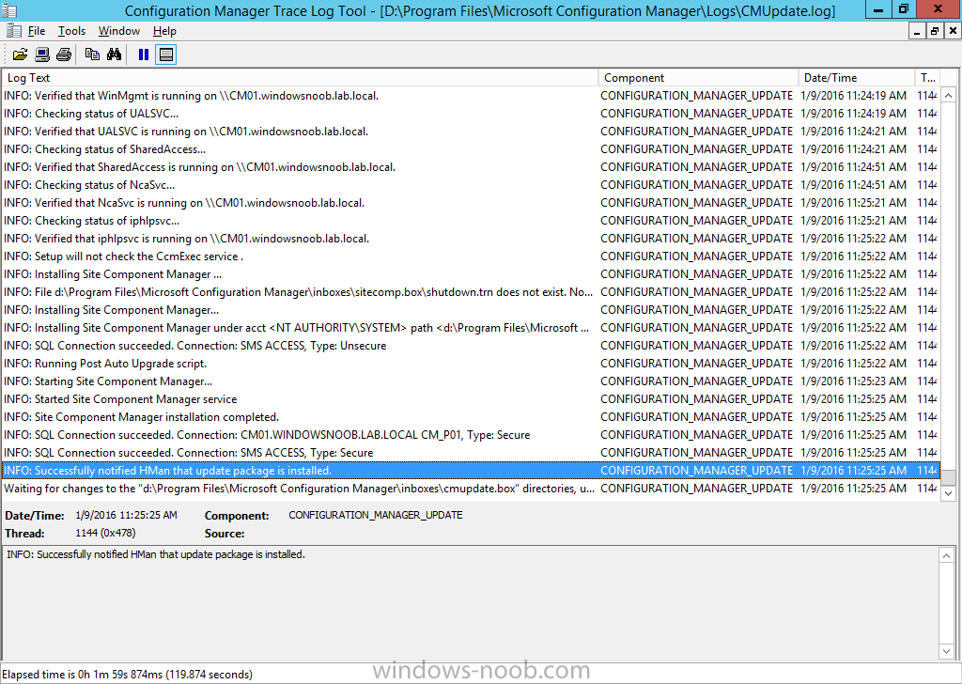Select row 'Verified that SharedAccess is running'
Screen dimensions: 962x684
[x=471, y=167]
